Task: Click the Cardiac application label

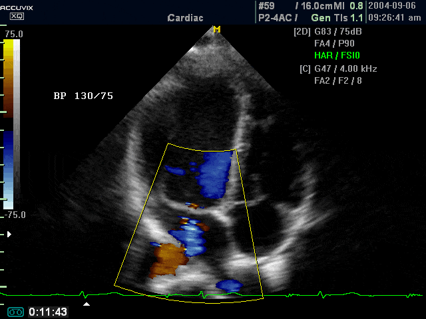Action: coord(185,18)
